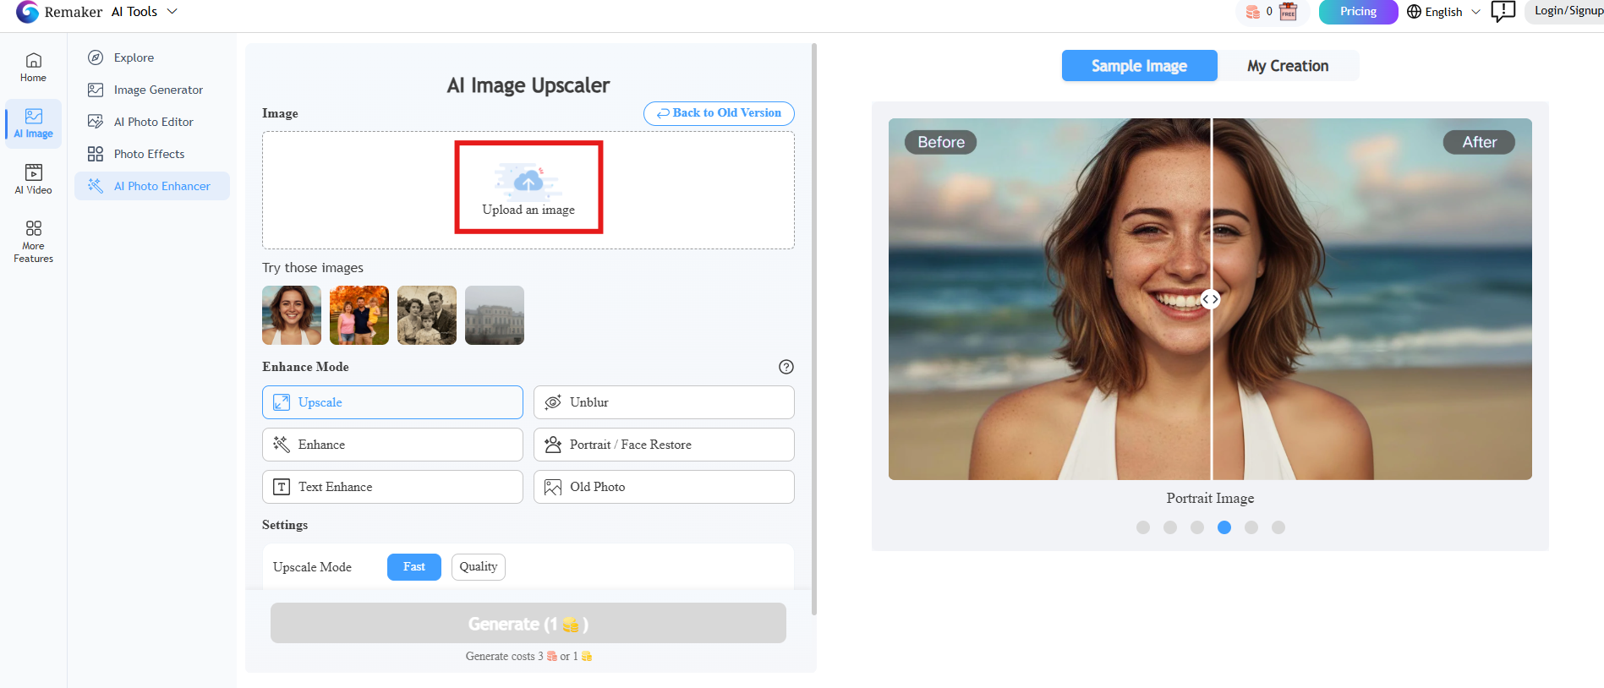Choose the Unblur enhance mode

pos(664,402)
